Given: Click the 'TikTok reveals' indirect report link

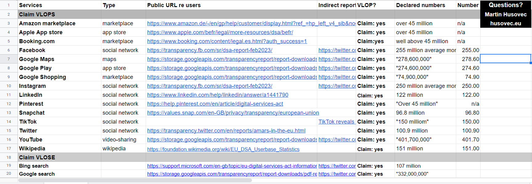Looking at the screenshot, I should click(x=337, y=122).
